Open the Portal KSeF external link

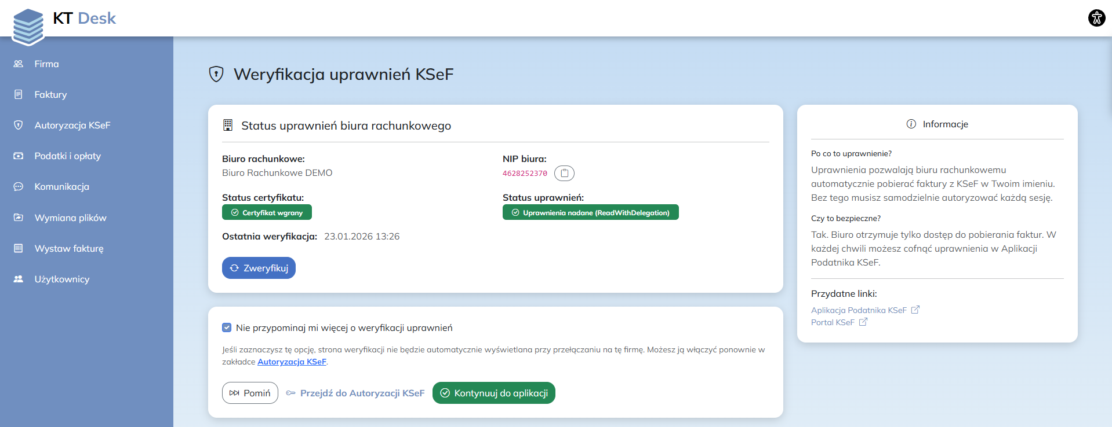click(833, 322)
